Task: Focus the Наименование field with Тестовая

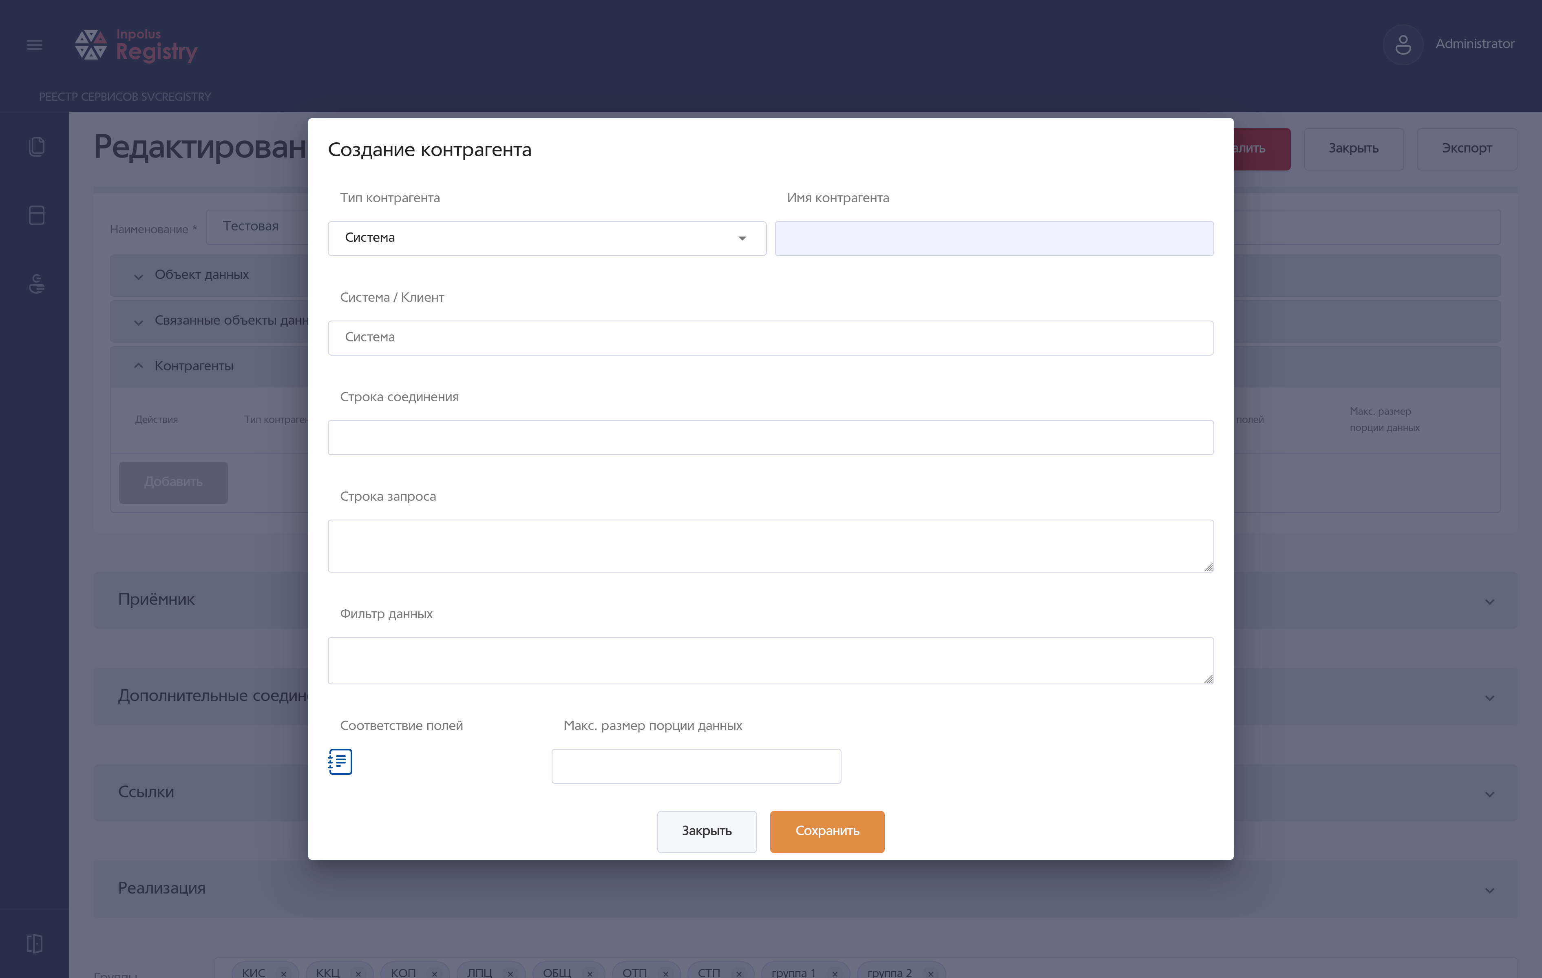Action: point(256,227)
